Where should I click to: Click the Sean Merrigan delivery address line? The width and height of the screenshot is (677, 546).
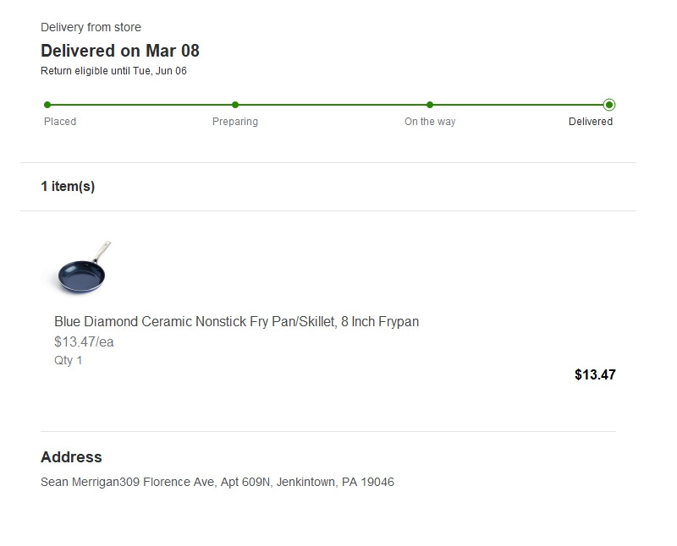[217, 483]
